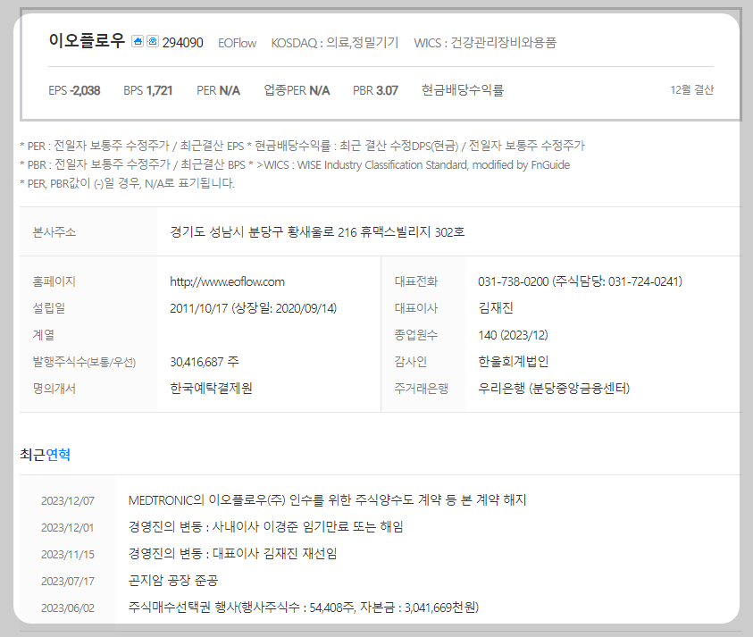Click auditor 한울회계법인
Screen dimensions: 753x637
pos(514,362)
